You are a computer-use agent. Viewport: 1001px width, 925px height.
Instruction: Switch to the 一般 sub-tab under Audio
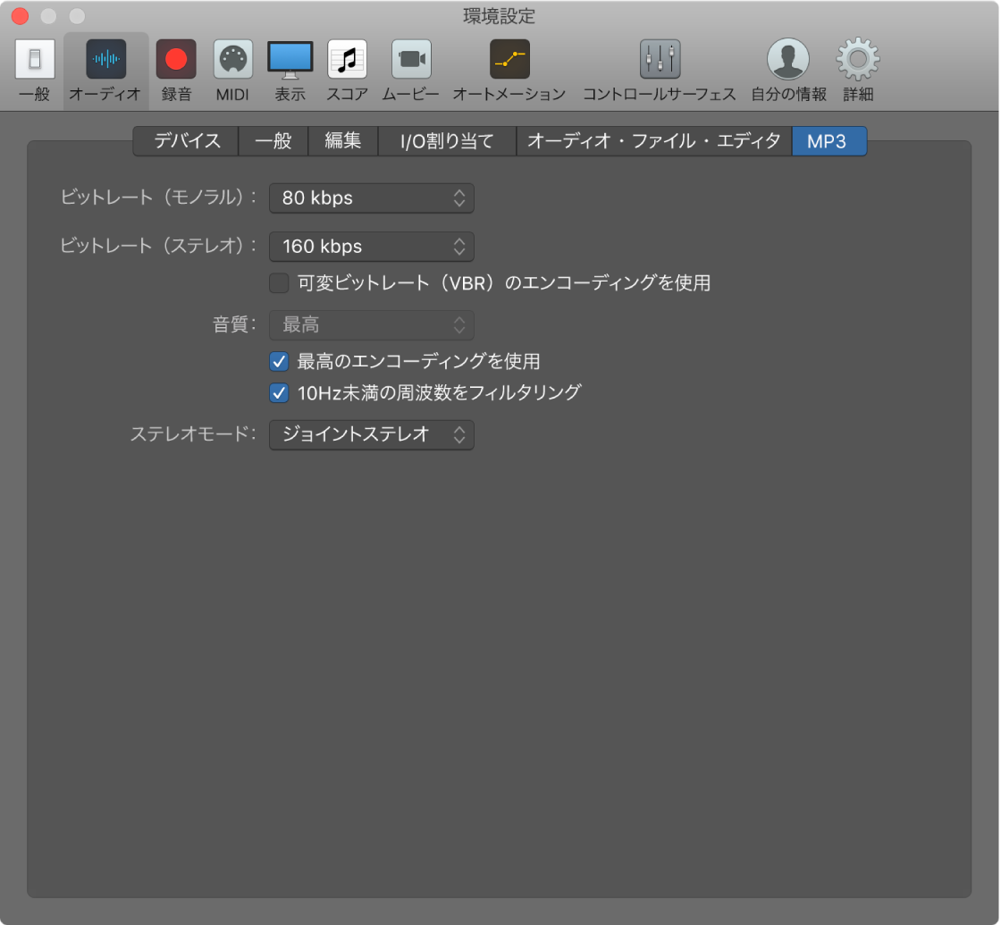pos(273,141)
